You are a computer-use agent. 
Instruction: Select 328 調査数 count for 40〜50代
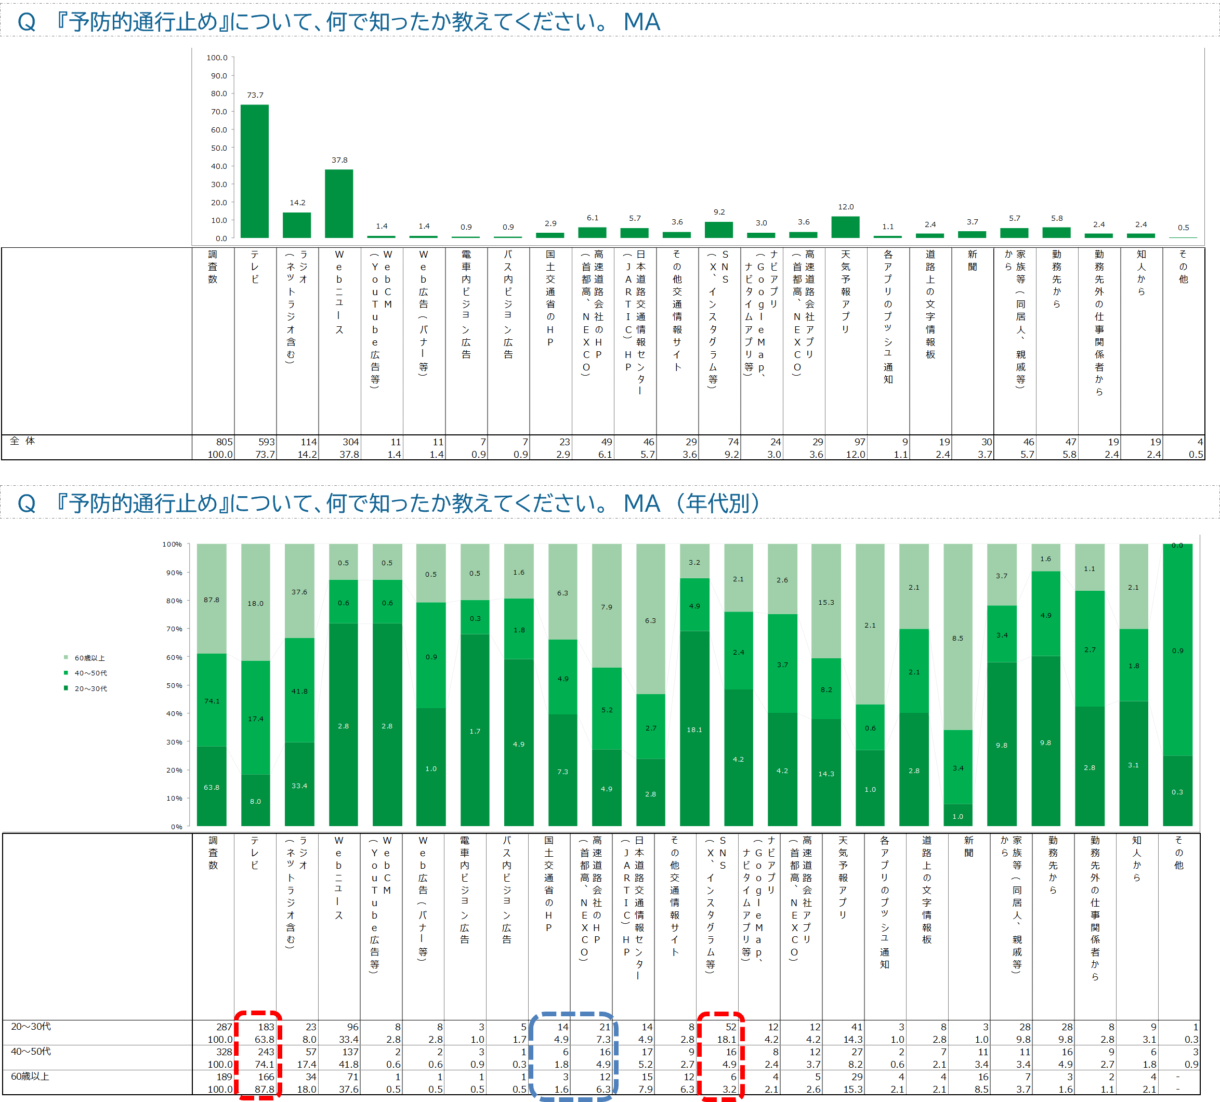224,1052
